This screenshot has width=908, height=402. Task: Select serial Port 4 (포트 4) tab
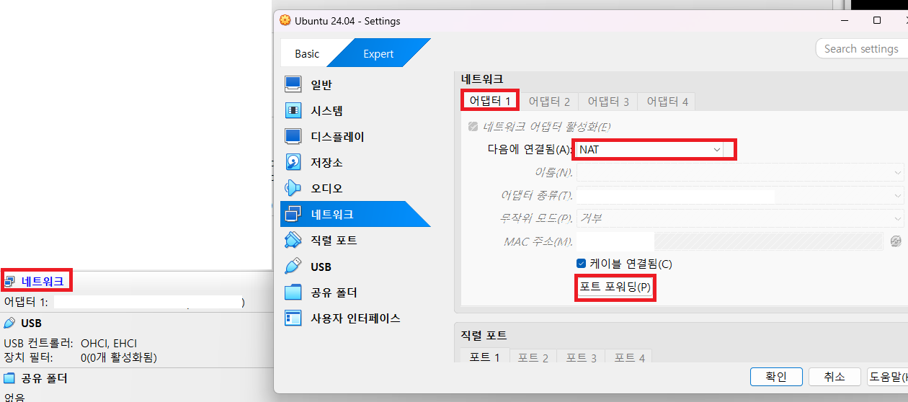(x=629, y=357)
